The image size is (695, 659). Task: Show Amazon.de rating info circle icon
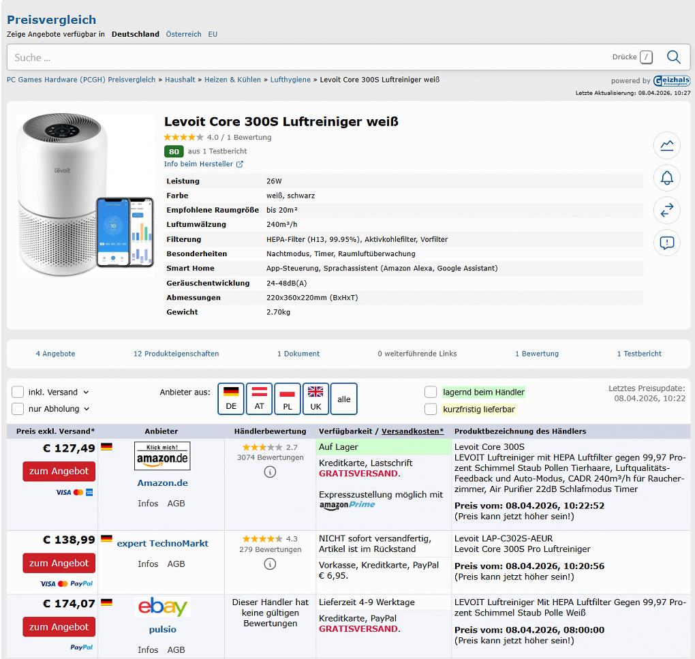(270, 472)
